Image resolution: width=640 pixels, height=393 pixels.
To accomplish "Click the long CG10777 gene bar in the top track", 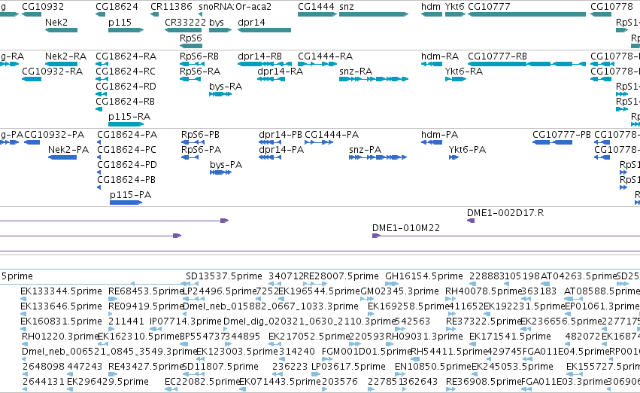I will pyautogui.click(x=527, y=14).
